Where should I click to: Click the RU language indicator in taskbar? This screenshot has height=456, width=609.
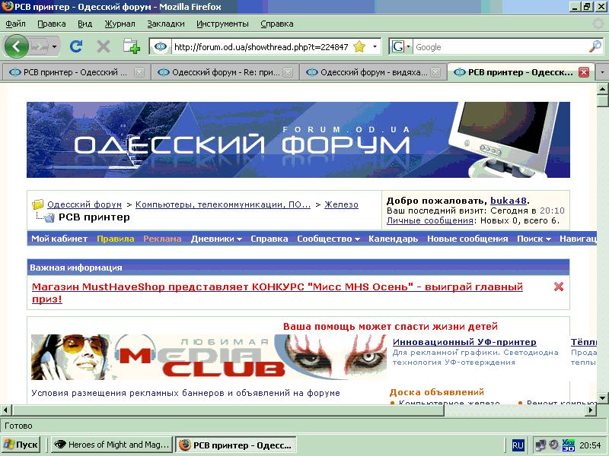(x=518, y=445)
